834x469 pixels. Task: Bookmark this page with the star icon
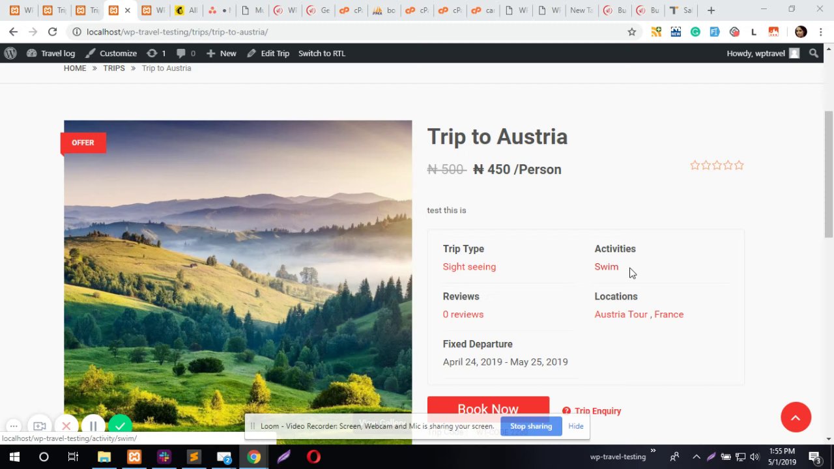click(631, 32)
